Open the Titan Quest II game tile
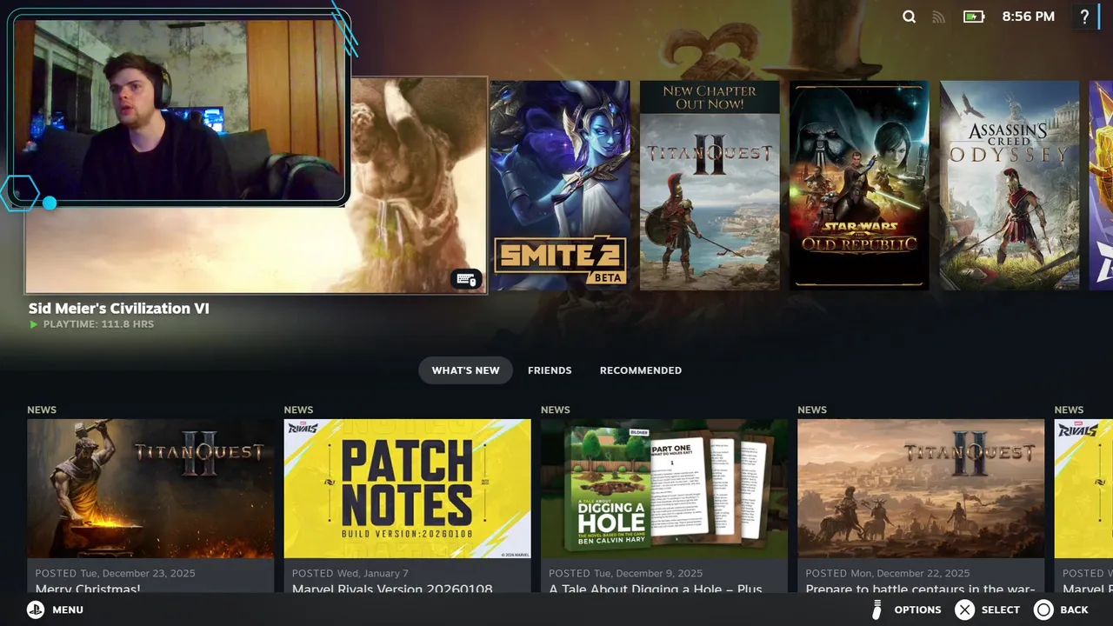 click(710, 185)
